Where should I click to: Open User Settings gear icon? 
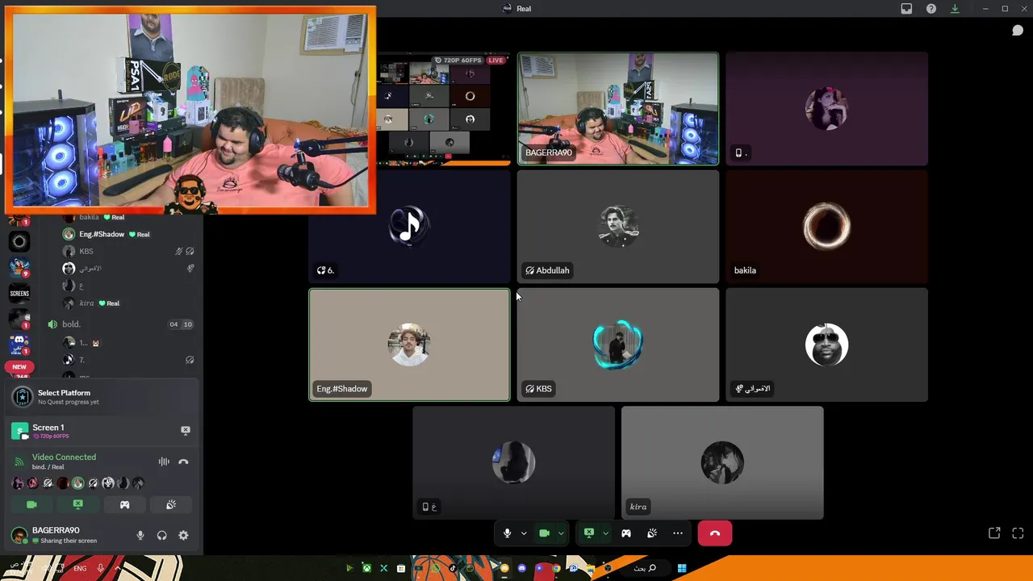point(183,535)
